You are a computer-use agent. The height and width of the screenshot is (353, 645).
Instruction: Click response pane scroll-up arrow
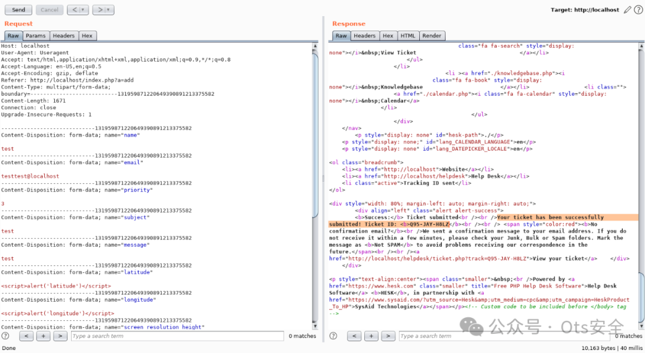(641, 46)
